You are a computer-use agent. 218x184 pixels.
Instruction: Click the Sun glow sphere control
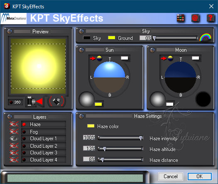pyautogui.click(x=86, y=99)
